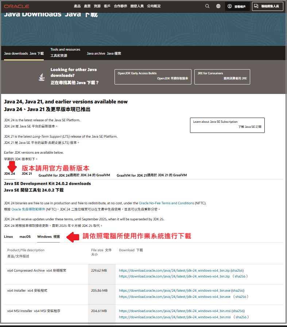Click OpenJDK Early Access Builds button
The height and width of the screenshot is (327, 287).
click(153, 77)
